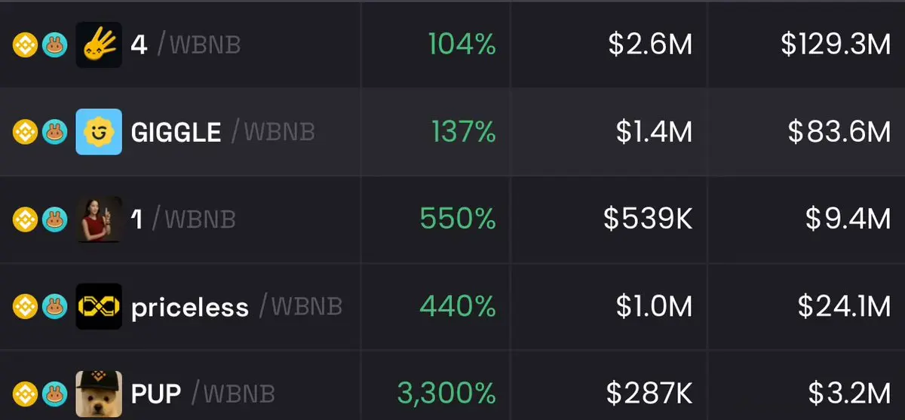
Task: Open the woman portrait token thumbnail
Action: (99, 219)
